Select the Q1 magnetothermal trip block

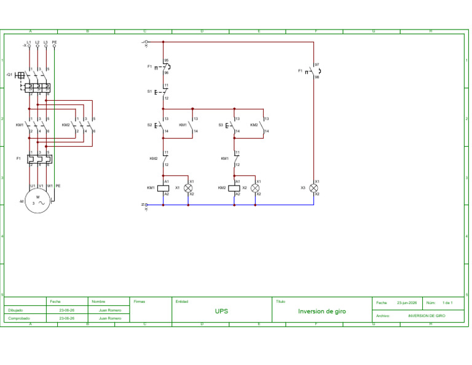[37, 88]
